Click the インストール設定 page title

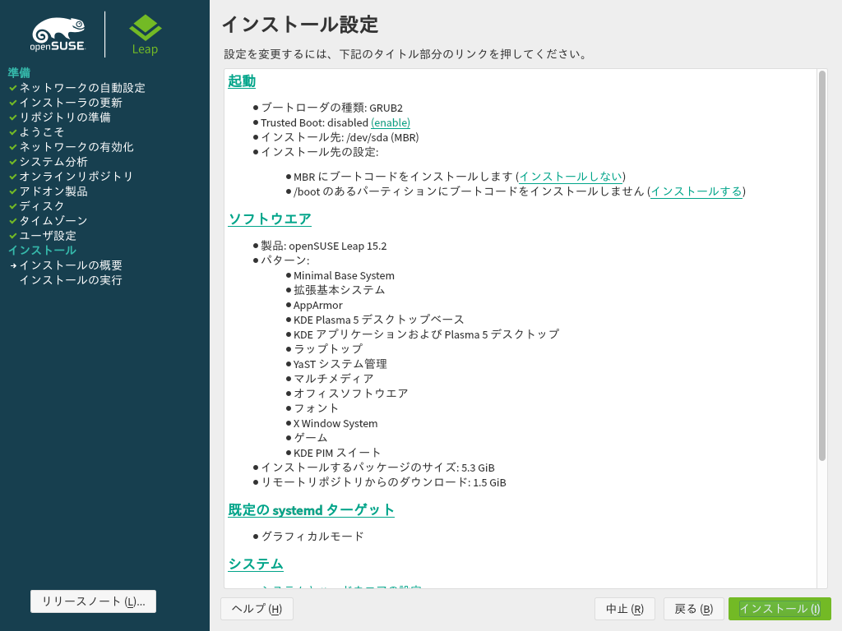coord(300,25)
